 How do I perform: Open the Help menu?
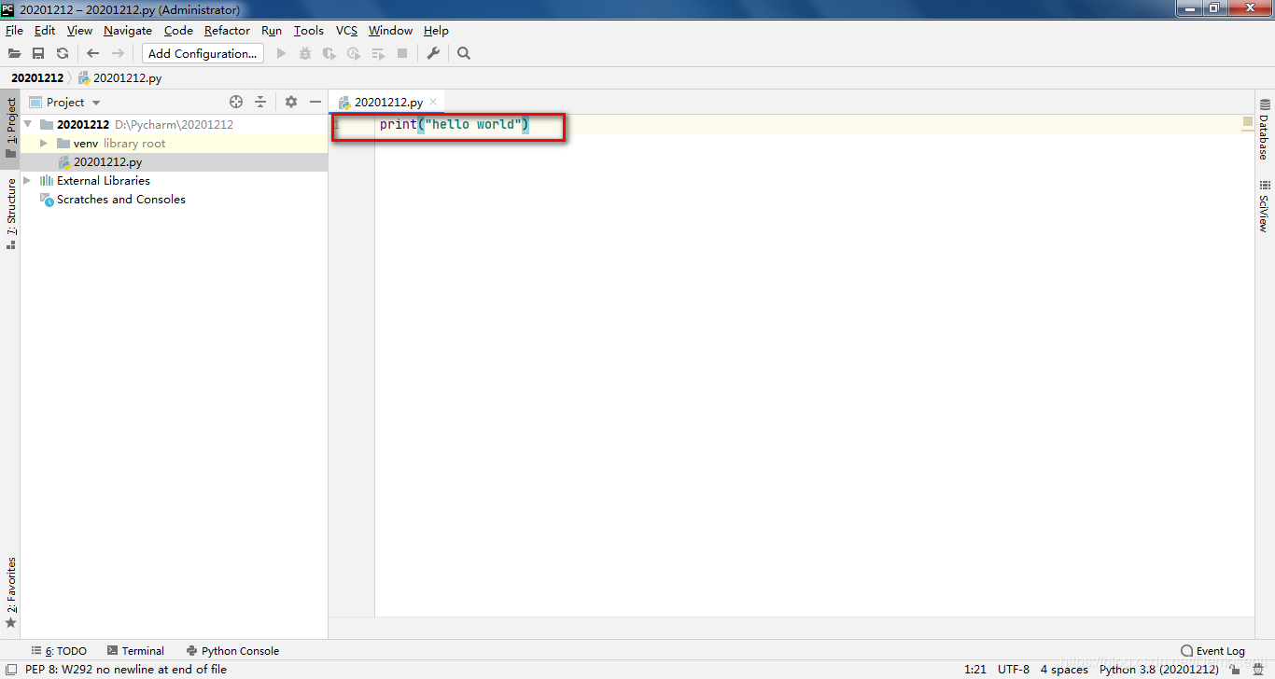pyautogui.click(x=436, y=31)
